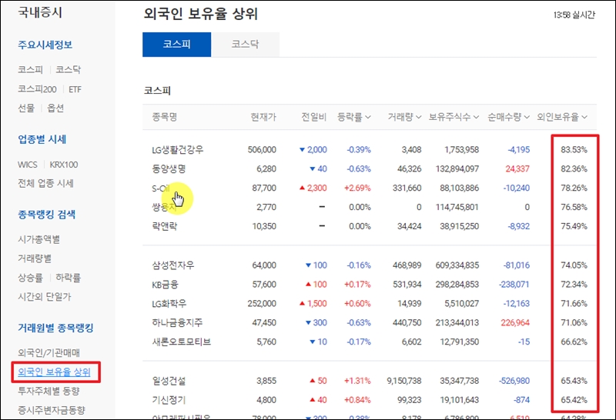Open 투자주체별 동향 link
This screenshot has width=616, height=420.
[x=49, y=391]
